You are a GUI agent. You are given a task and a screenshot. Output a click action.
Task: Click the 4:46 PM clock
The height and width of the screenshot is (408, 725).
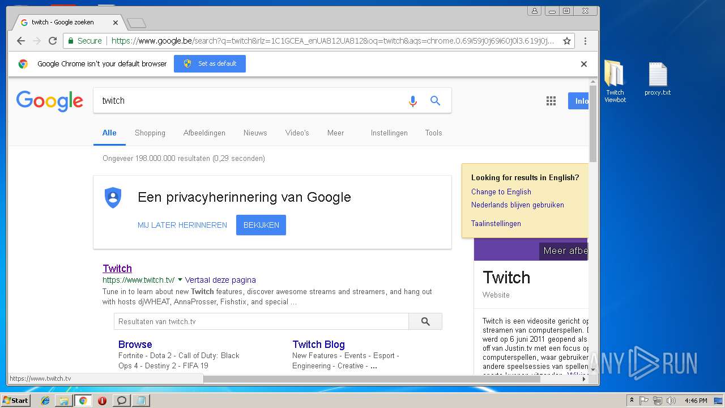click(x=696, y=401)
